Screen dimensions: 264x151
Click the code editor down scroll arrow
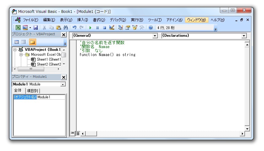coord(247,129)
